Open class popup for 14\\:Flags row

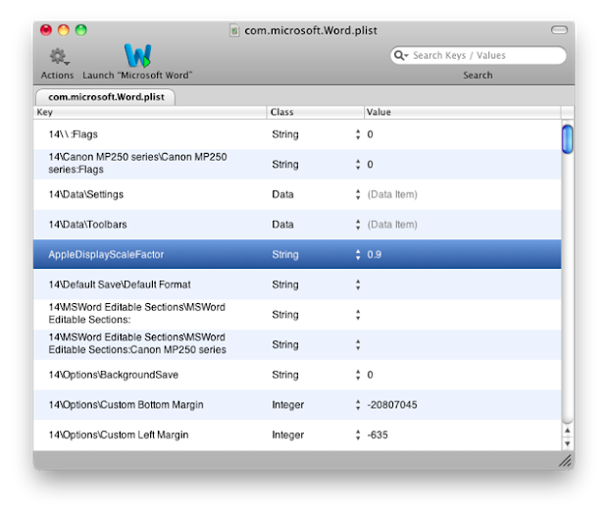click(x=358, y=134)
